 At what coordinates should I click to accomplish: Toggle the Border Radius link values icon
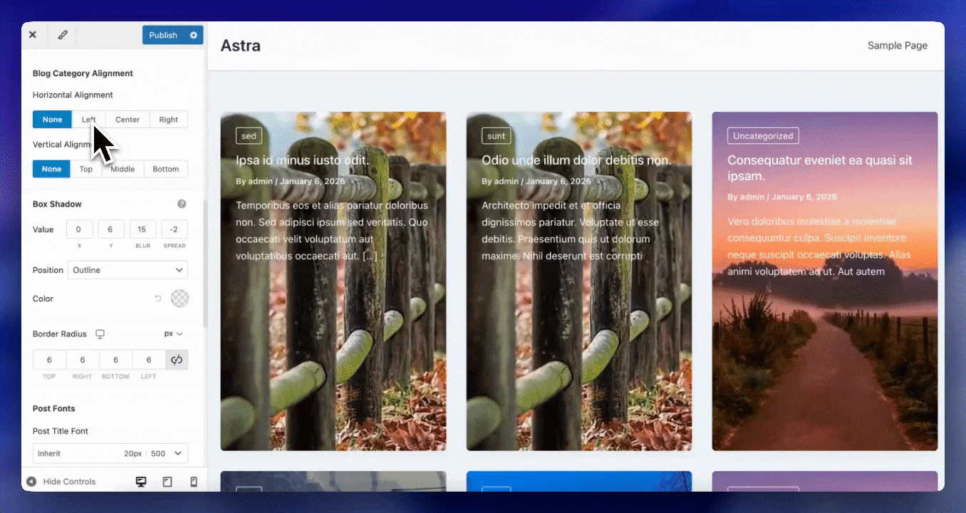click(177, 360)
